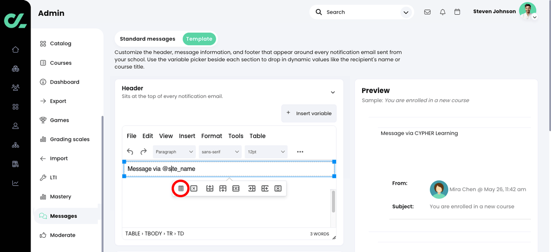Image resolution: width=551 pixels, height=252 pixels.
Task: Open the sans-serif font family dropdown
Action: (220, 152)
